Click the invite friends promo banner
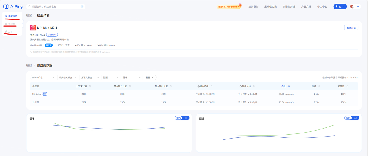Viewport: 368px width, 156px height. click(x=229, y=7)
